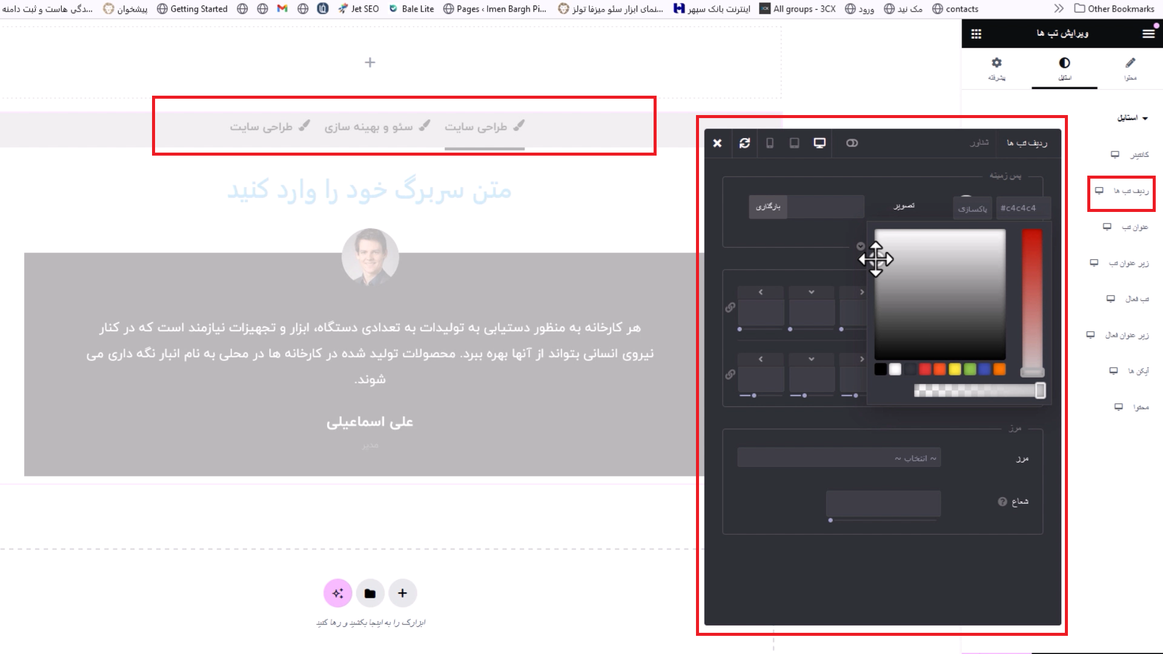Open the hamburger menu in editor panel header

[x=1148, y=34]
